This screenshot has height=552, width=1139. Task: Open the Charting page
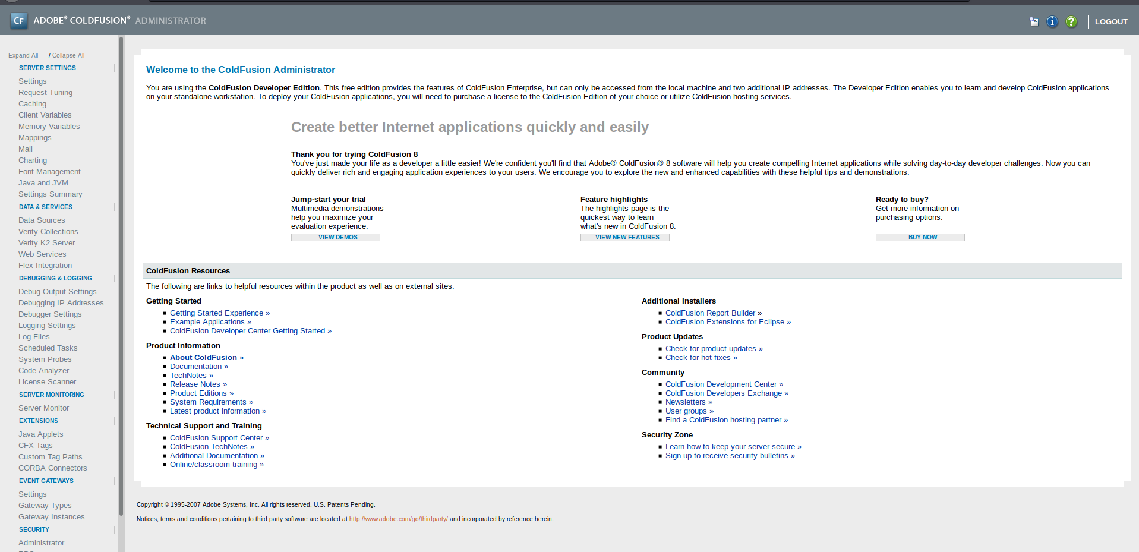click(x=33, y=160)
